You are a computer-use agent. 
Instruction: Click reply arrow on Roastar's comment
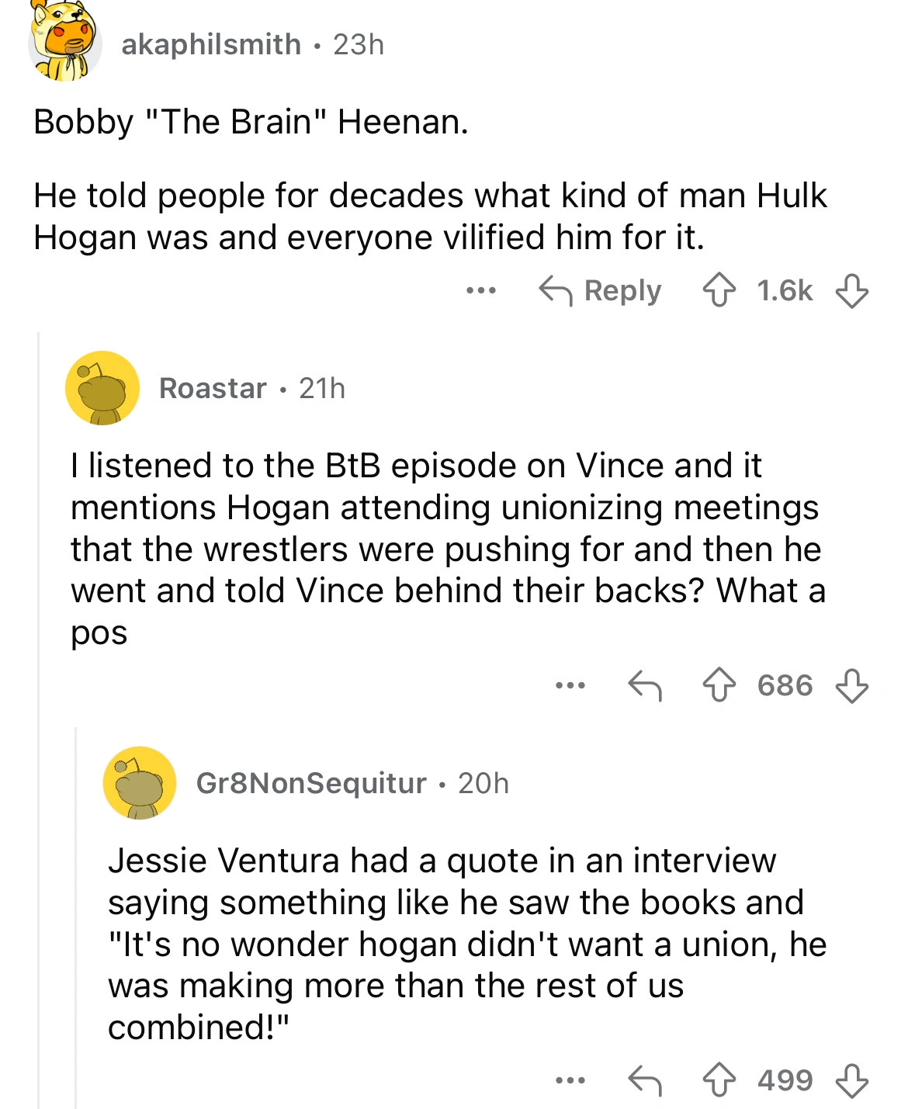(x=644, y=685)
